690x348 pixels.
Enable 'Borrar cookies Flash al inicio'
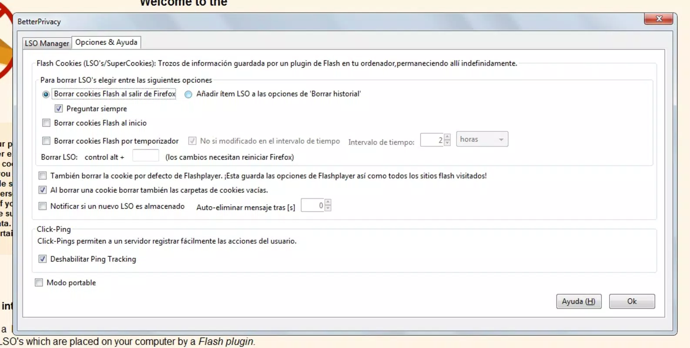pyautogui.click(x=46, y=123)
